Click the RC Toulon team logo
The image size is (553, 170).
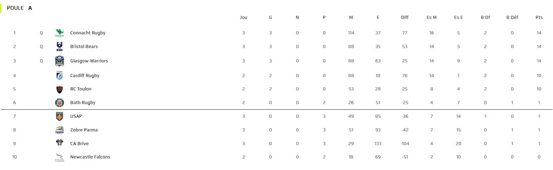60,89
